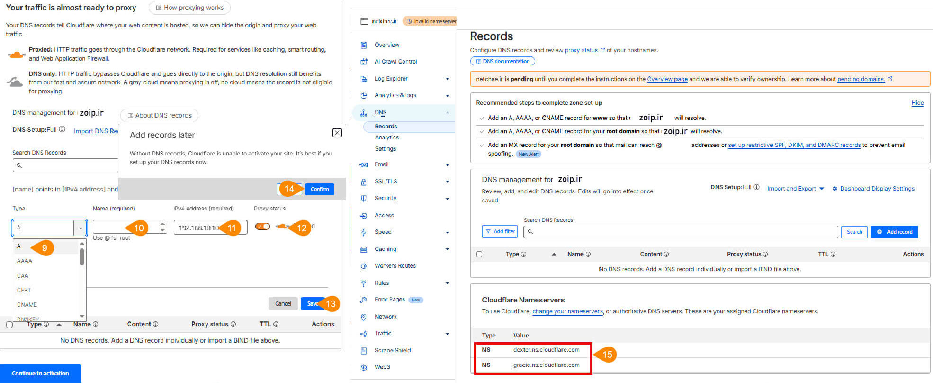Click the Cancel button in record form
Screen dimensions: 933x383
283,303
